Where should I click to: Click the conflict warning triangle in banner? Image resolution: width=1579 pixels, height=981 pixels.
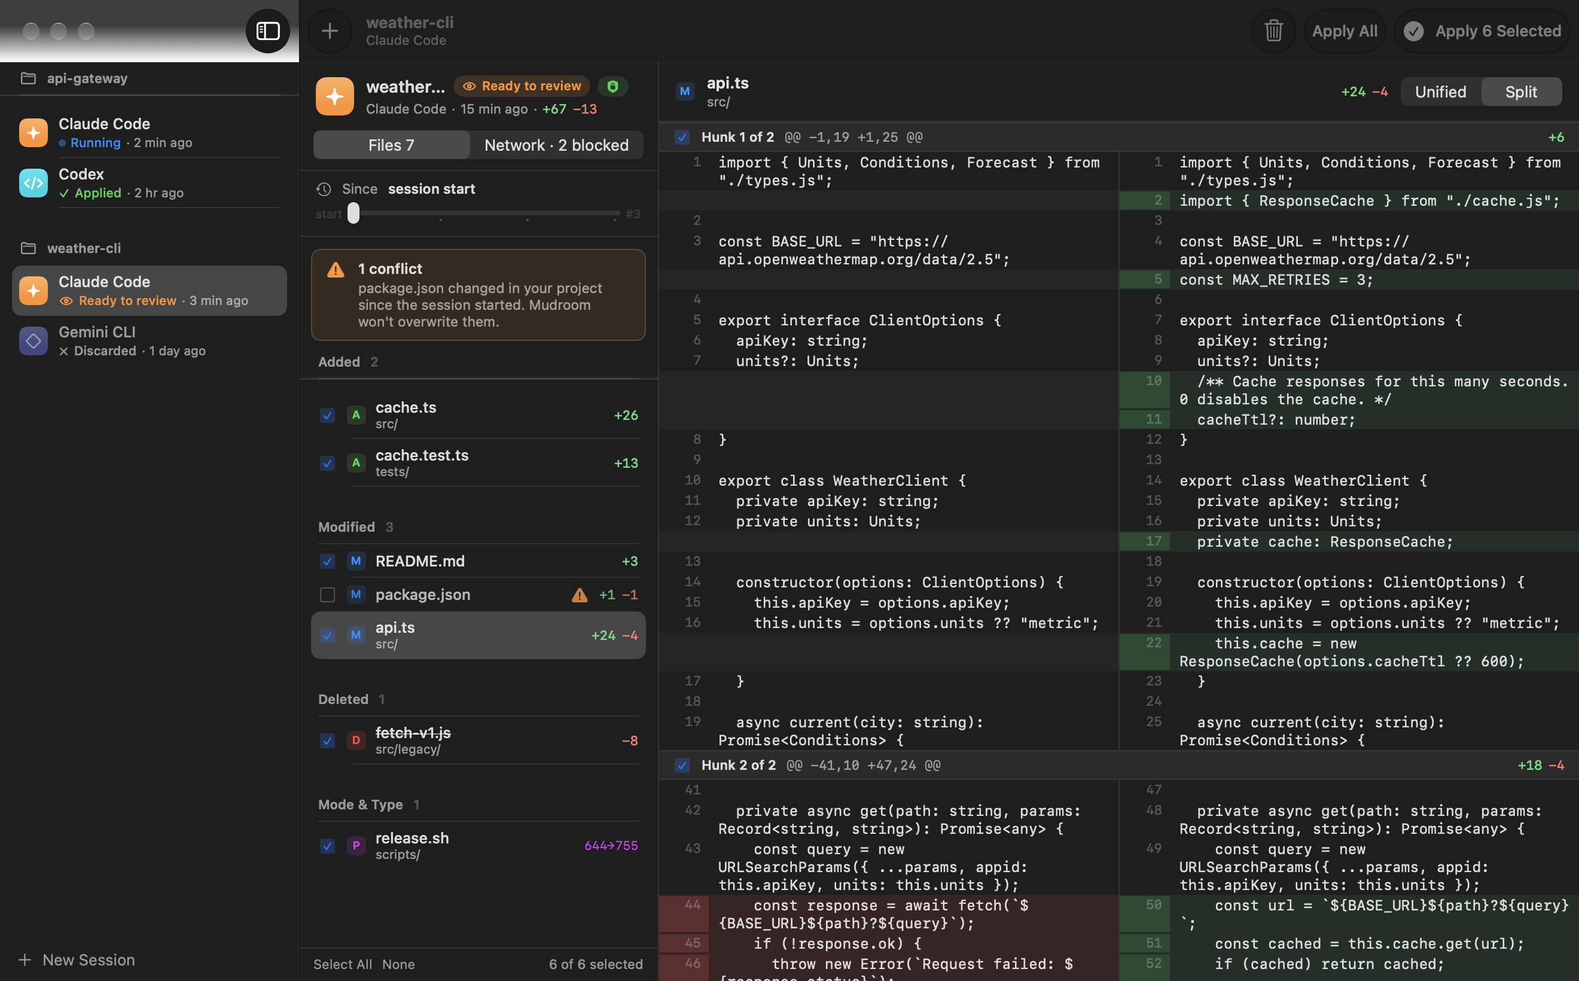pos(336,270)
